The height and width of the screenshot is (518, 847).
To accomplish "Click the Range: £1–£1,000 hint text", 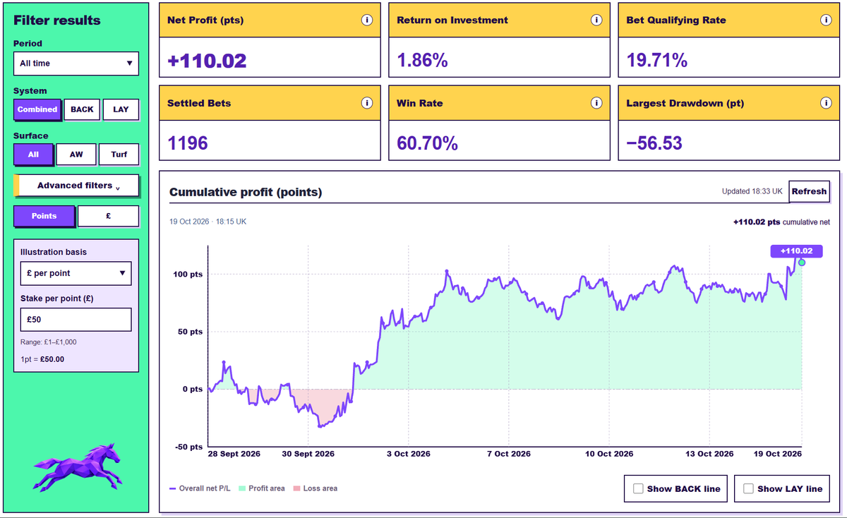I will coord(49,342).
